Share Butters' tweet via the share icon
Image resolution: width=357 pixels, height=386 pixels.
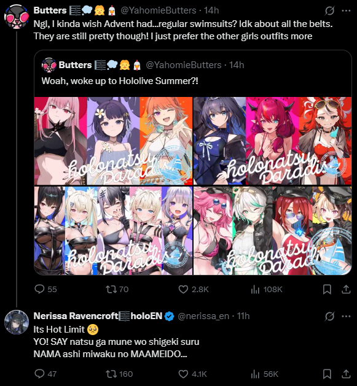[346, 289]
